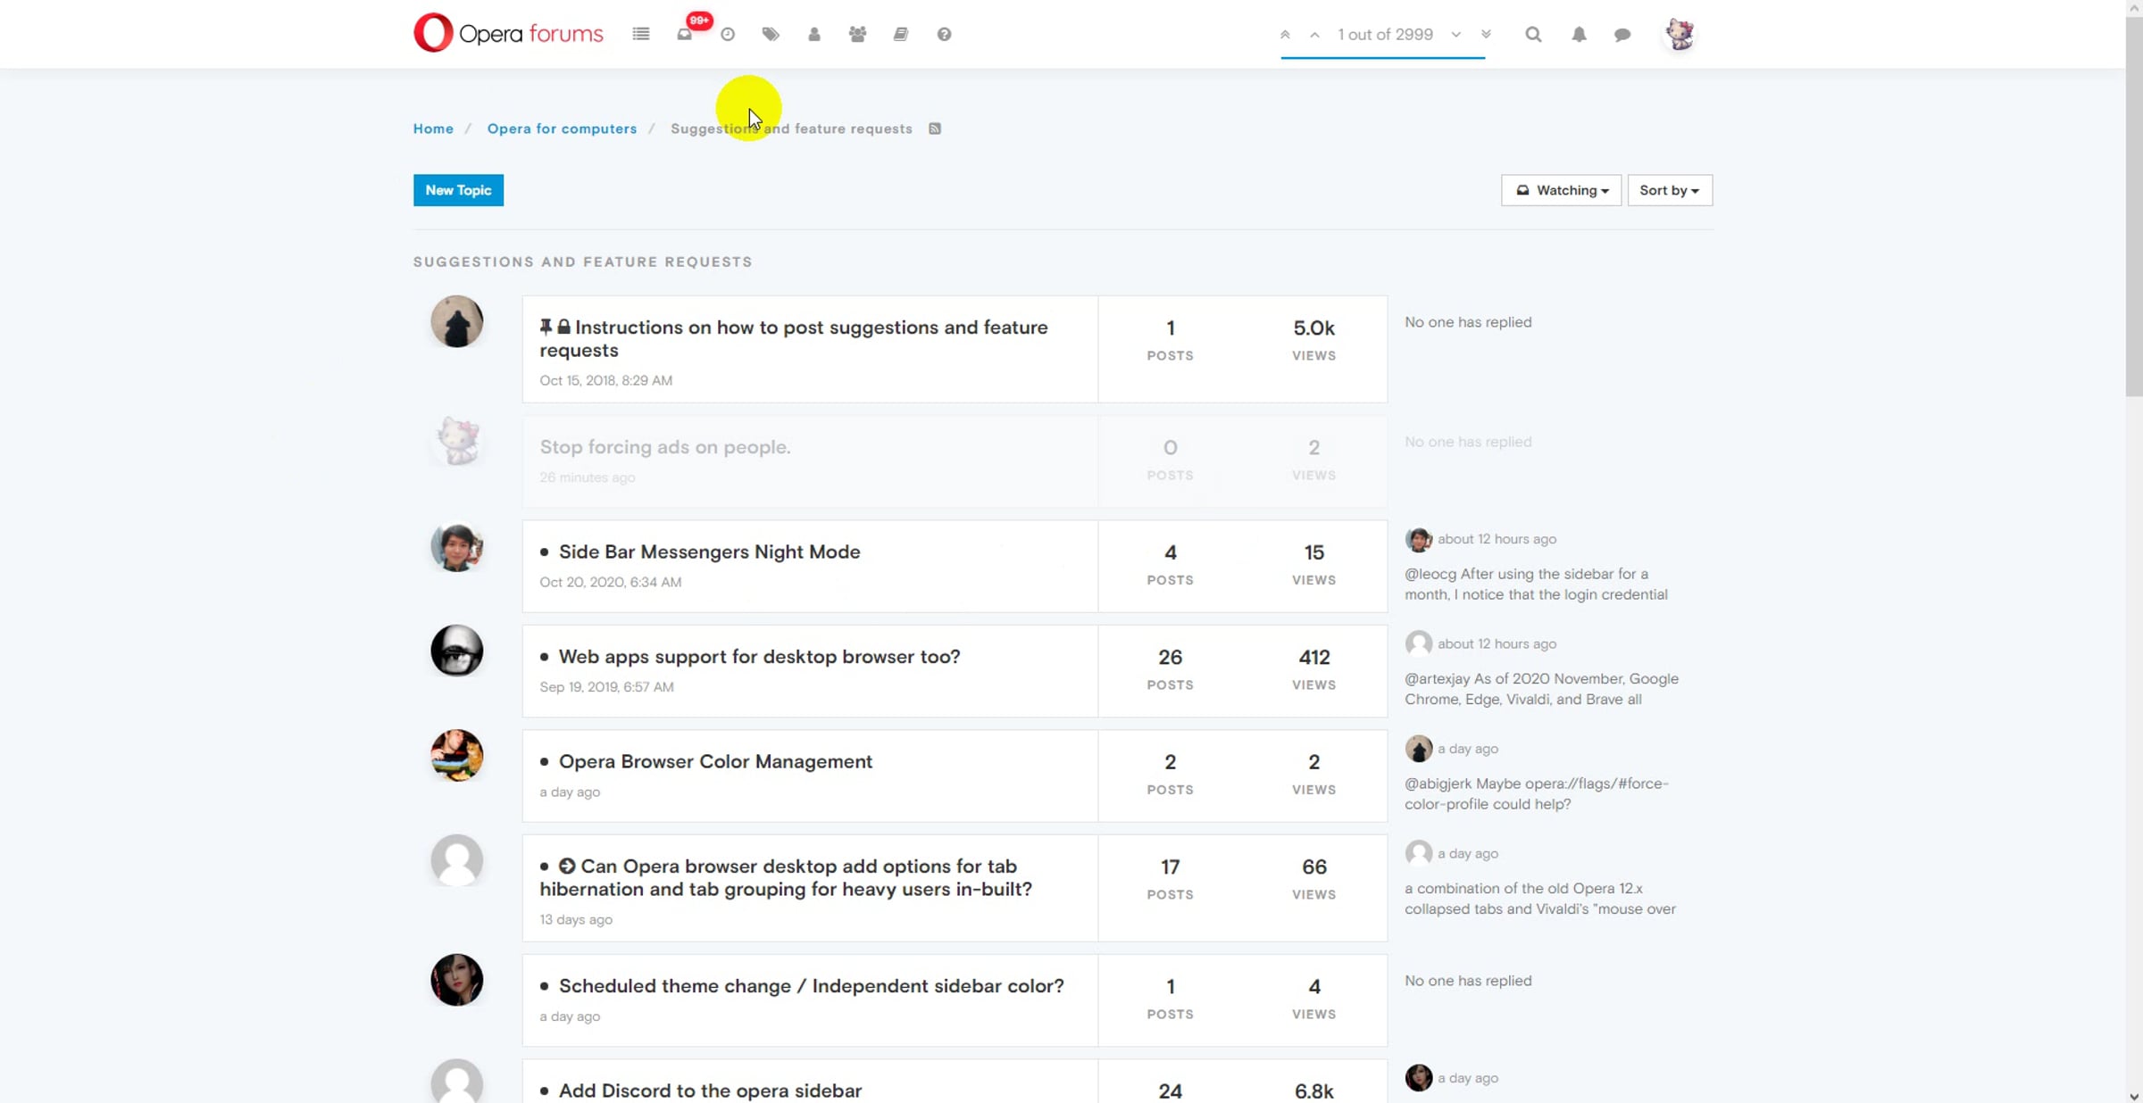Click 'Oct 20, 2020, 6:34 AM' timestamp
Image resolution: width=2143 pixels, height=1103 pixels.
pos(610,582)
